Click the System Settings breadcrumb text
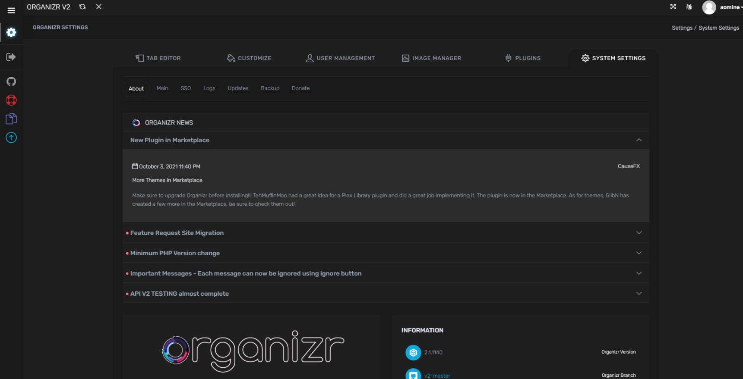The image size is (743, 379). 719,28
